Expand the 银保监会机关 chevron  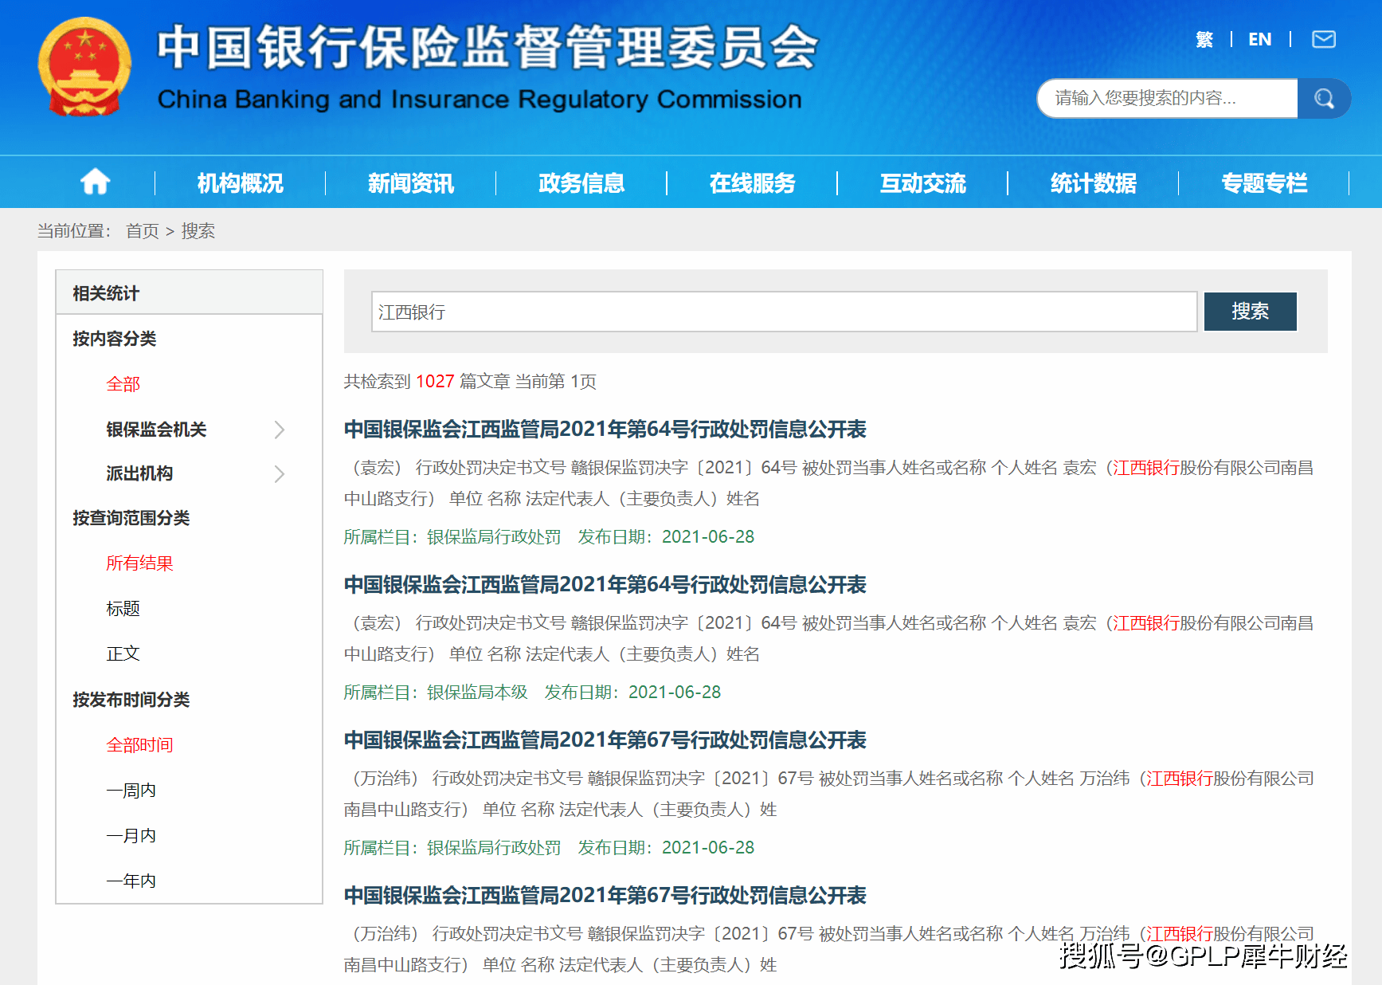click(x=279, y=430)
